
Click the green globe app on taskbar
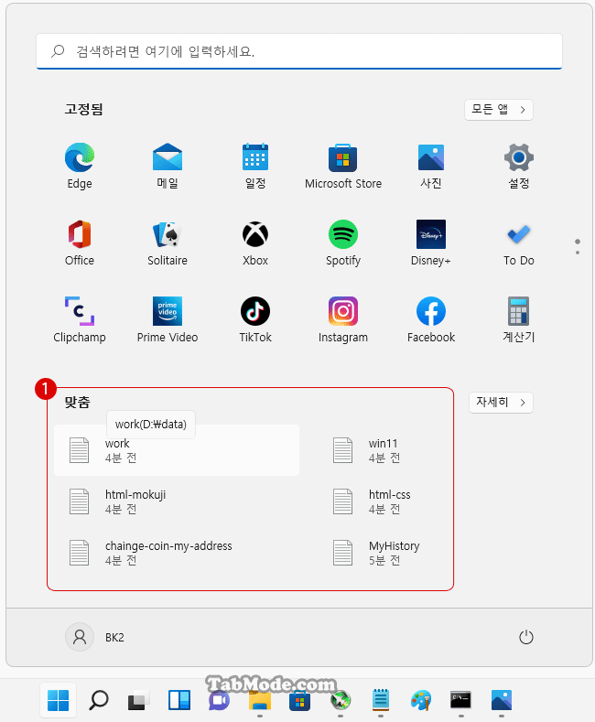341,700
